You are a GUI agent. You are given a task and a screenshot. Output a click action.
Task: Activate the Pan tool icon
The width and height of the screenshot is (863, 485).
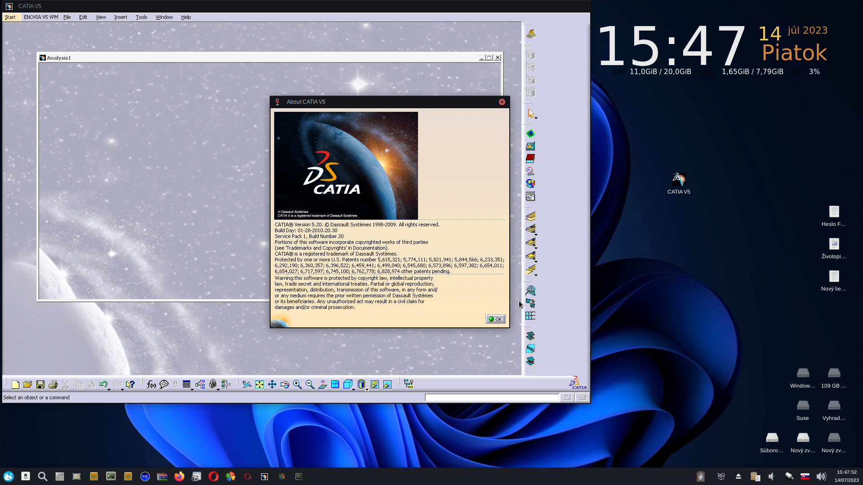point(272,384)
